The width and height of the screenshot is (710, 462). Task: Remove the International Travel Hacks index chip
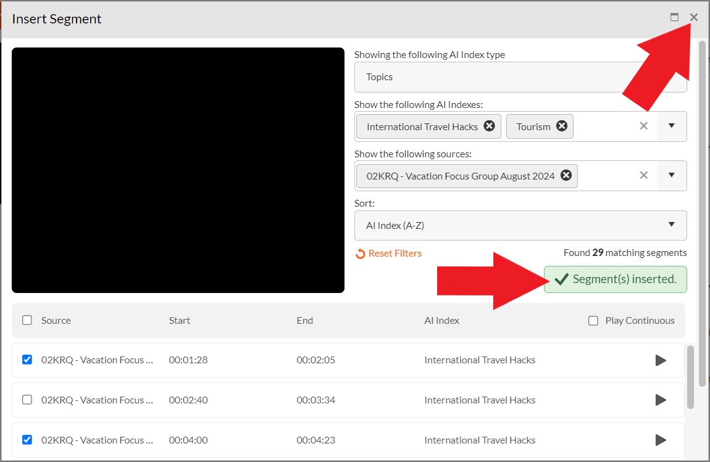pos(489,126)
